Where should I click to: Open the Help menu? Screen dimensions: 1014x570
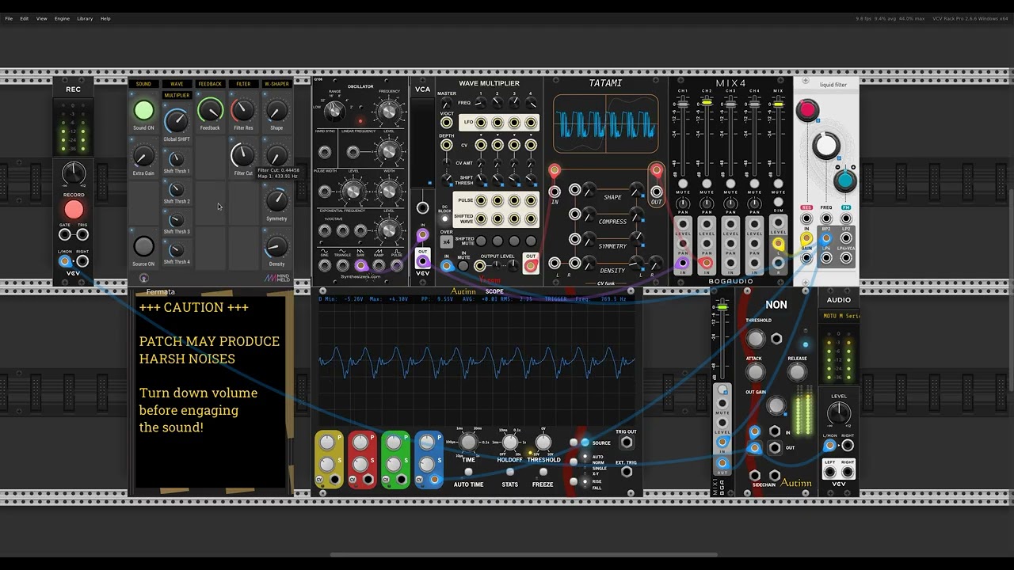[x=105, y=18]
